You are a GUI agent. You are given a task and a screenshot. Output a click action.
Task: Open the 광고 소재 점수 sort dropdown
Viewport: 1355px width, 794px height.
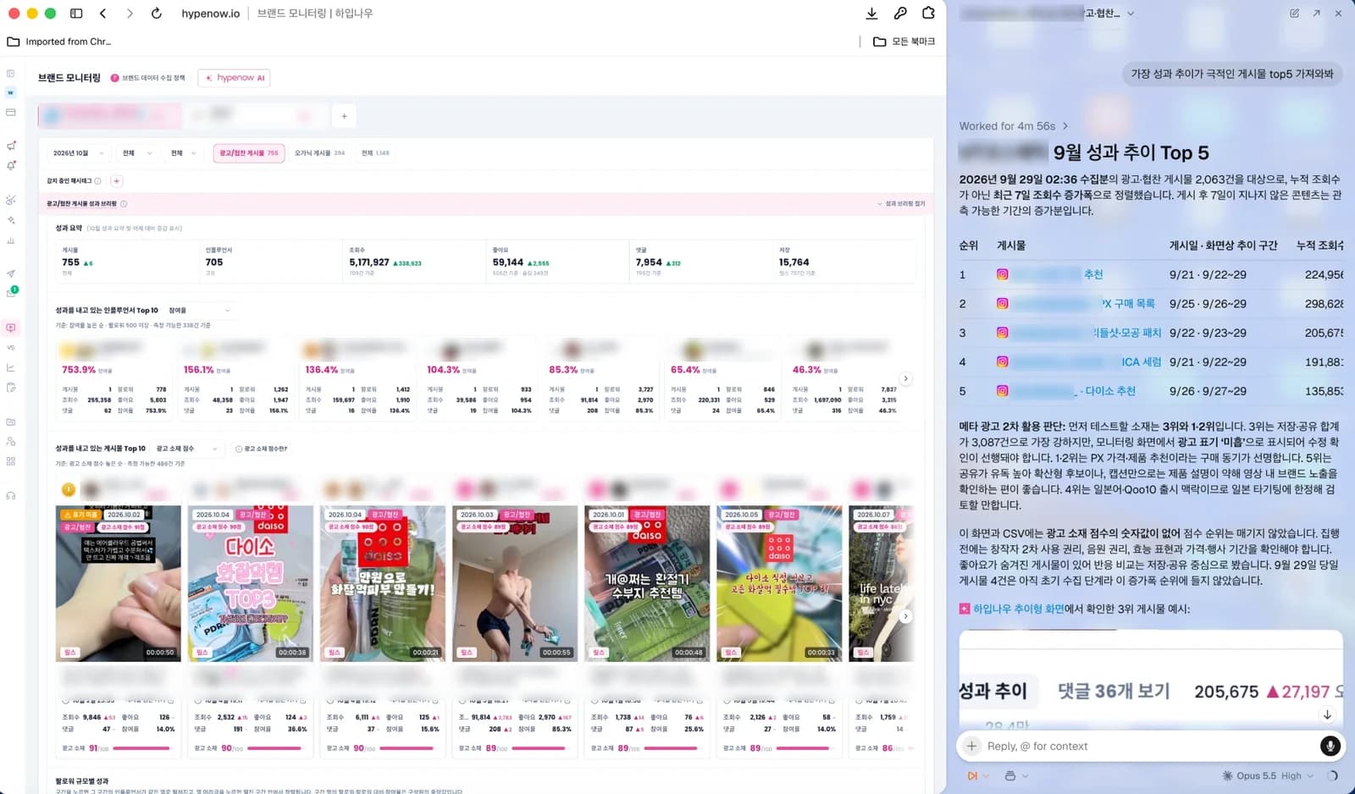[x=186, y=449]
